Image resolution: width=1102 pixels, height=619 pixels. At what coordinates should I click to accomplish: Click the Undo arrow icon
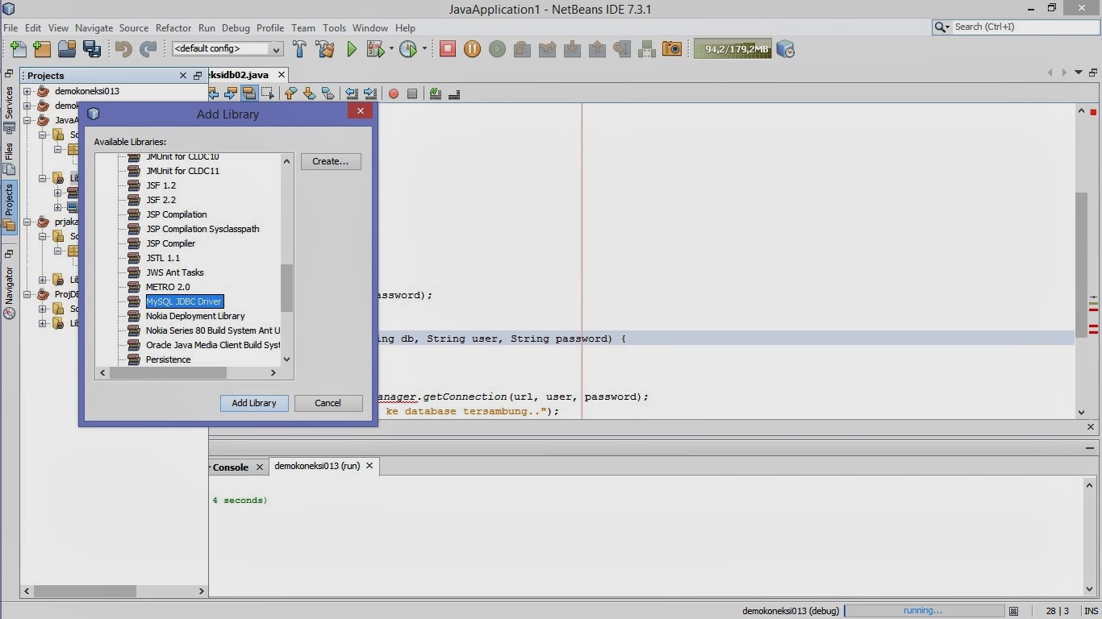click(123, 49)
